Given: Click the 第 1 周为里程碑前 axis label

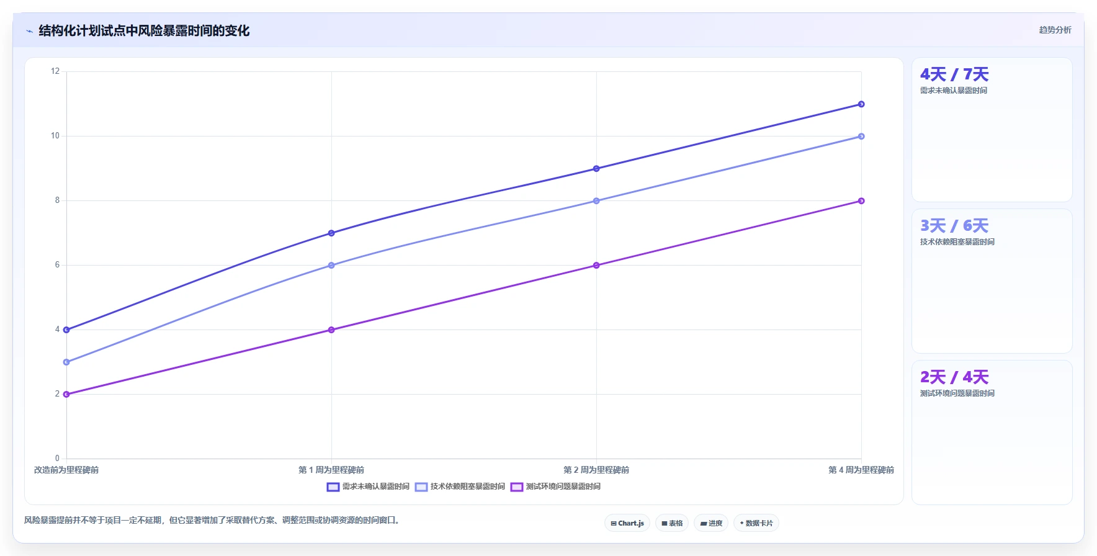Looking at the screenshot, I should point(331,470).
